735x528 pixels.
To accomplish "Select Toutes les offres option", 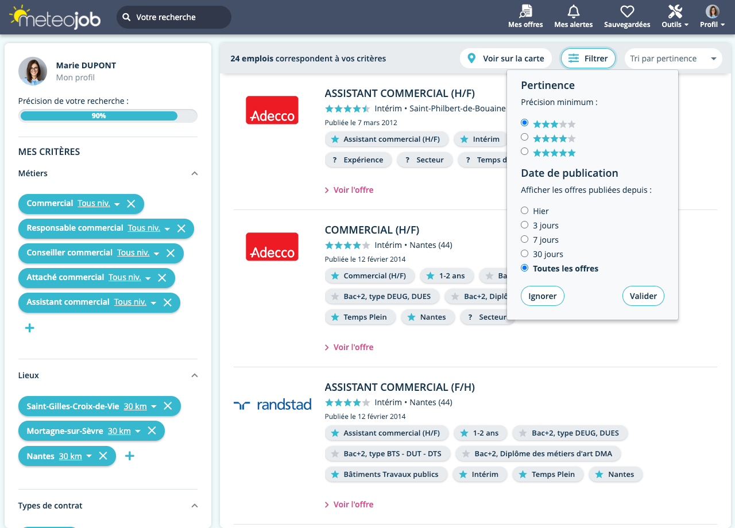I will [x=524, y=268].
